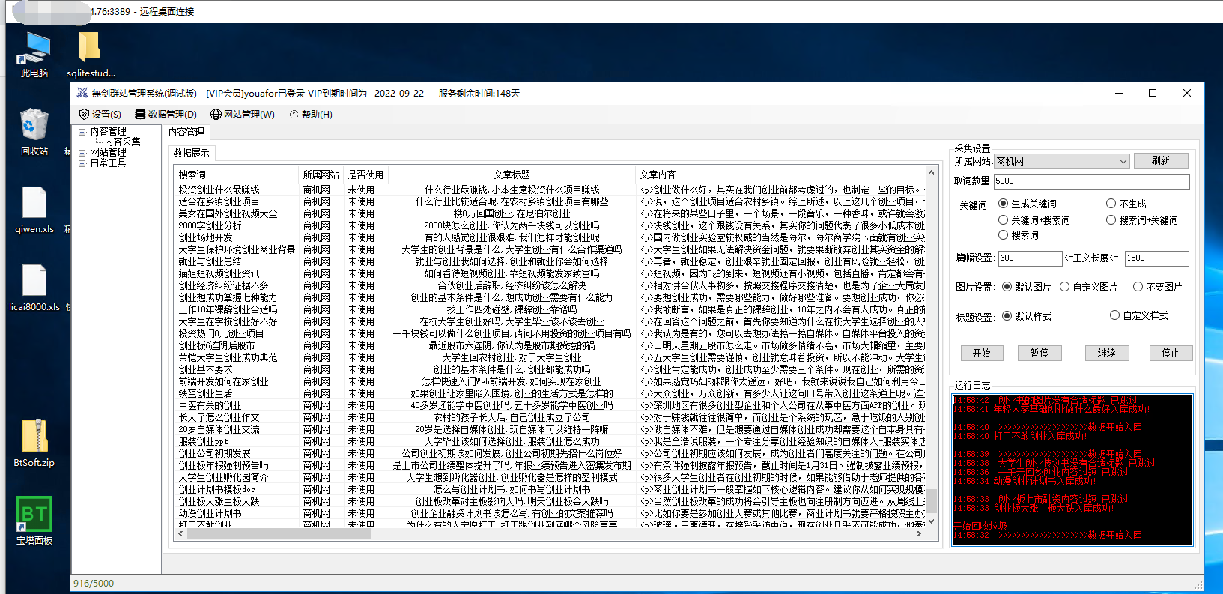Select row 创业场地开发
Viewport: 1223px width, 594px height.
tap(550, 237)
